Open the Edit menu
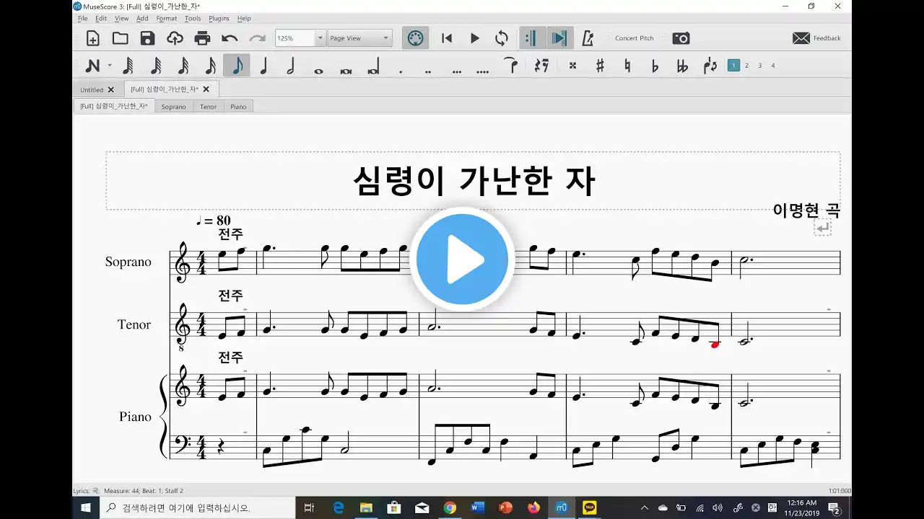This screenshot has width=924, height=519. click(101, 19)
